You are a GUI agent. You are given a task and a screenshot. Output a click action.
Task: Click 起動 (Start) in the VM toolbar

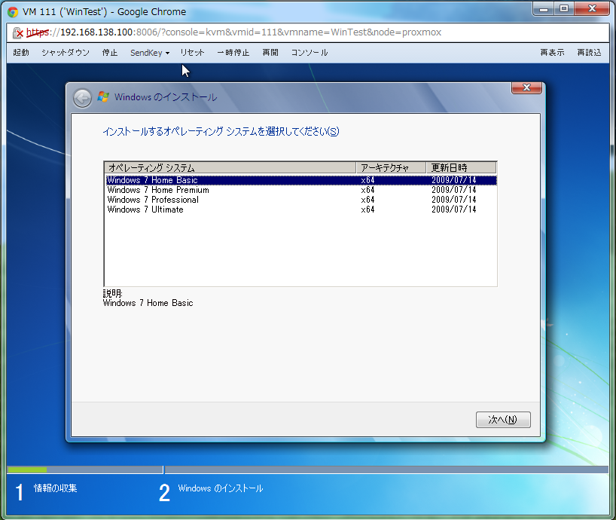pos(21,53)
